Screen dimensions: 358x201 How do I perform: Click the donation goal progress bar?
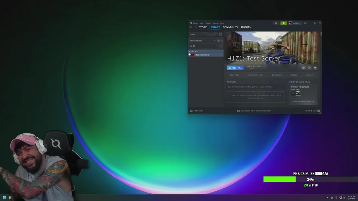coord(310,180)
